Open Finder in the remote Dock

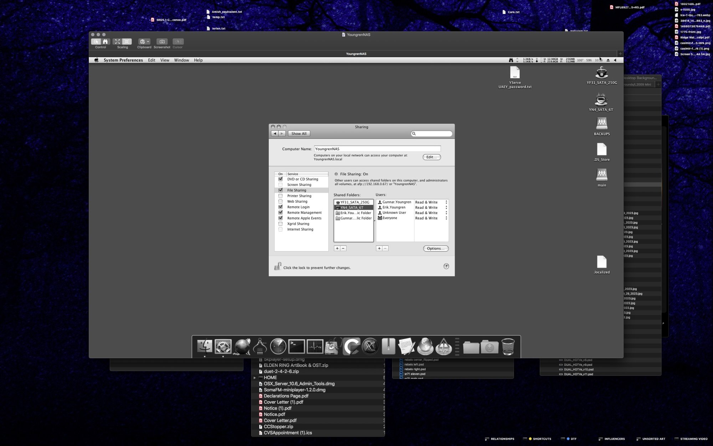[205, 346]
